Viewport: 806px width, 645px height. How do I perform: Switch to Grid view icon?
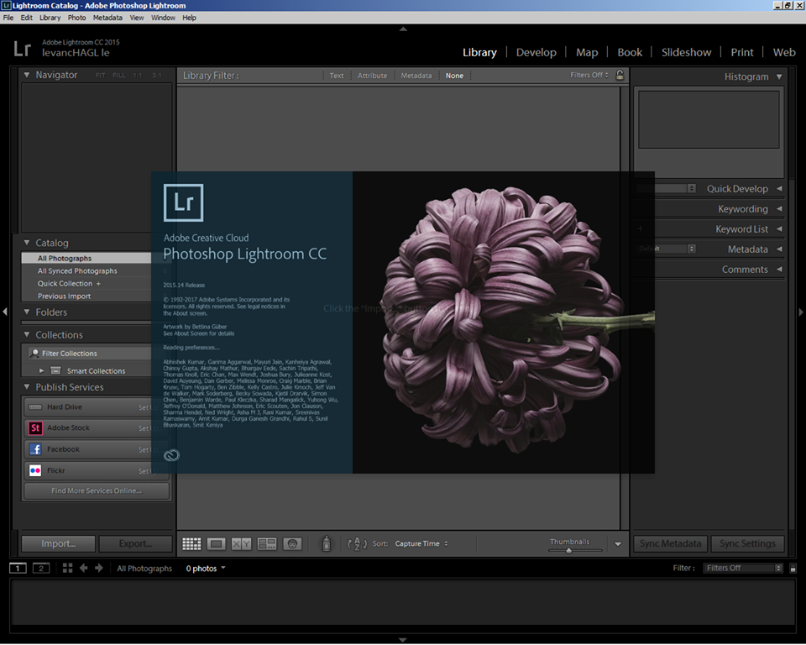tap(191, 543)
